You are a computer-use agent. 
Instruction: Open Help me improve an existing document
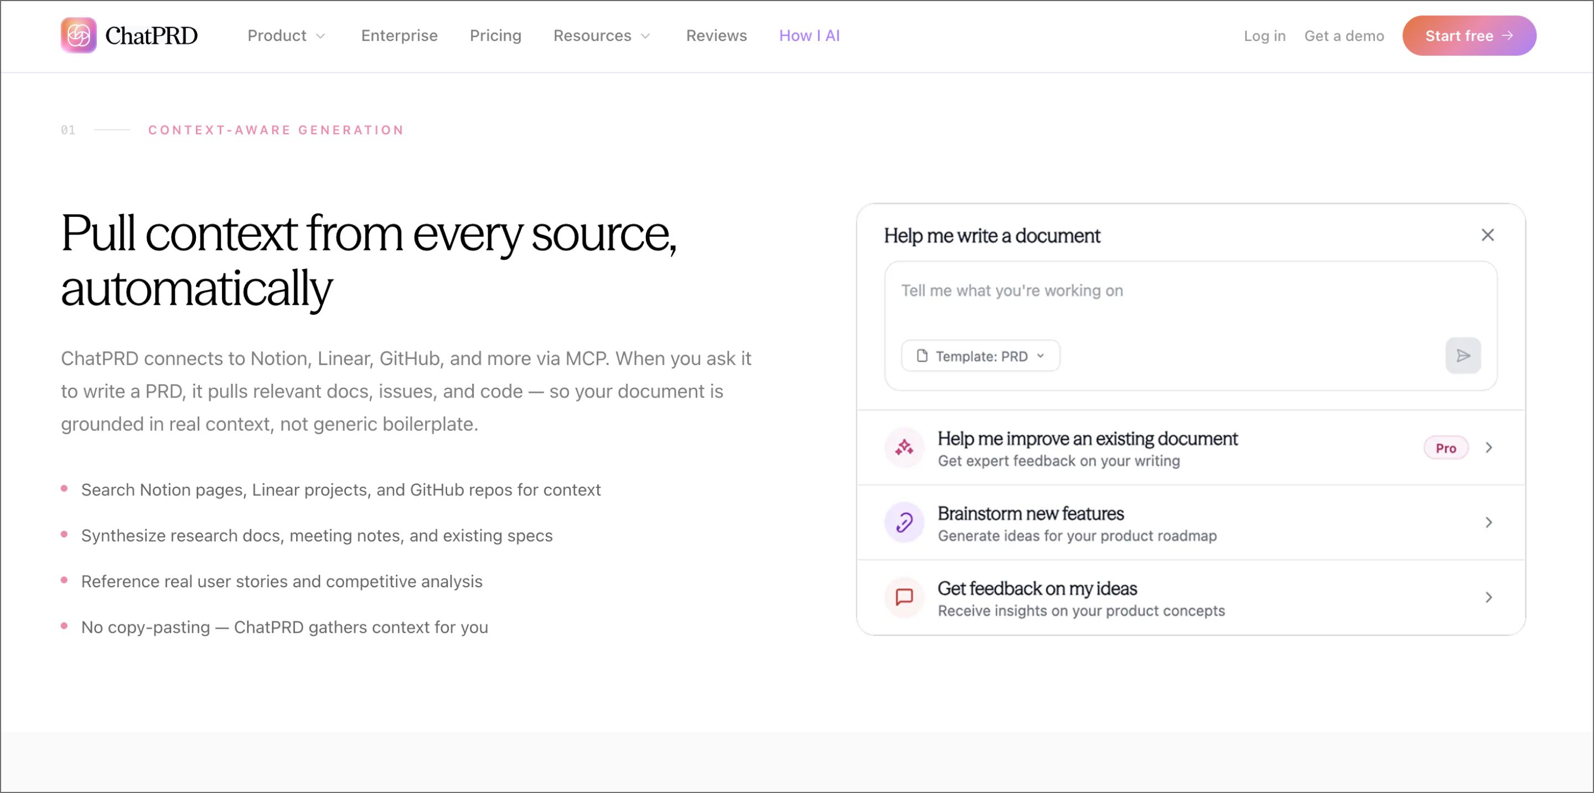click(1191, 448)
